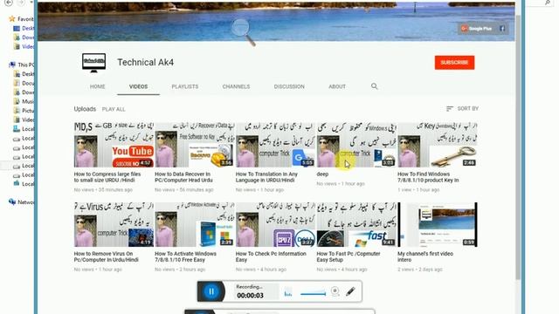Click title 'How To Find Windows product Key'
This screenshot has height=314, width=559.
[428, 177]
